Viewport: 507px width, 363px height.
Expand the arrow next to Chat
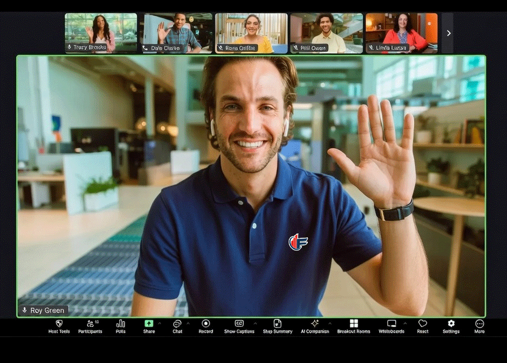[188, 323]
